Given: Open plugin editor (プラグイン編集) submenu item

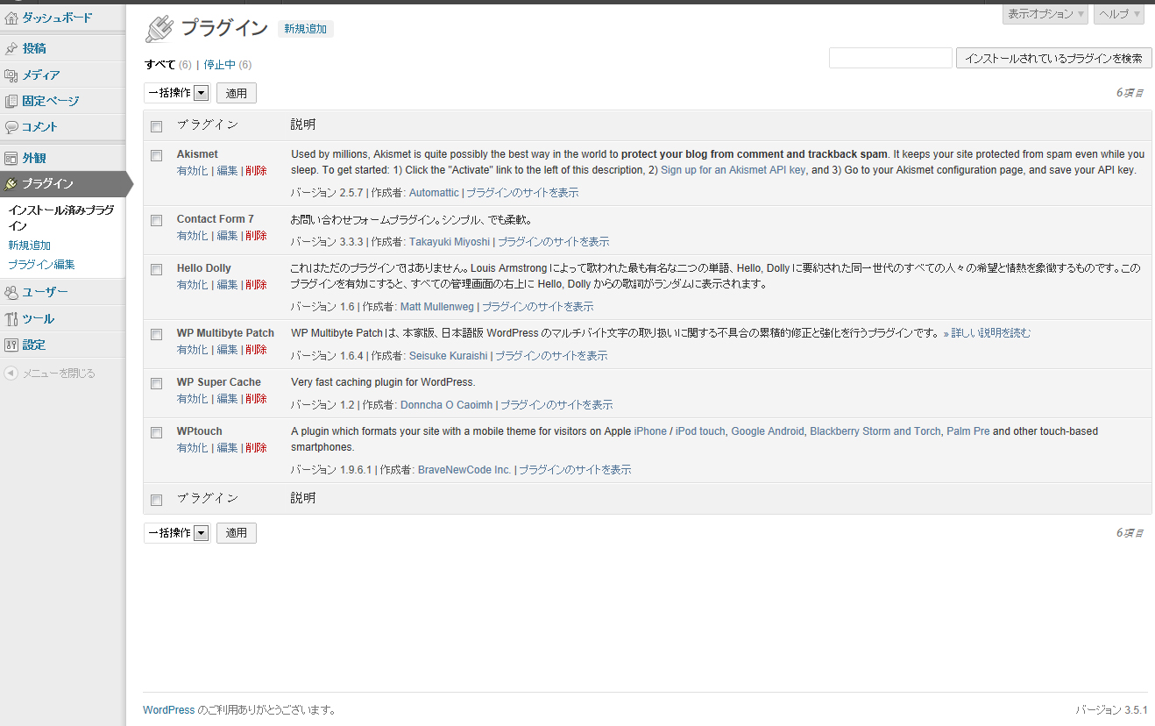Looking at the screenshot, I should point(41,265).
